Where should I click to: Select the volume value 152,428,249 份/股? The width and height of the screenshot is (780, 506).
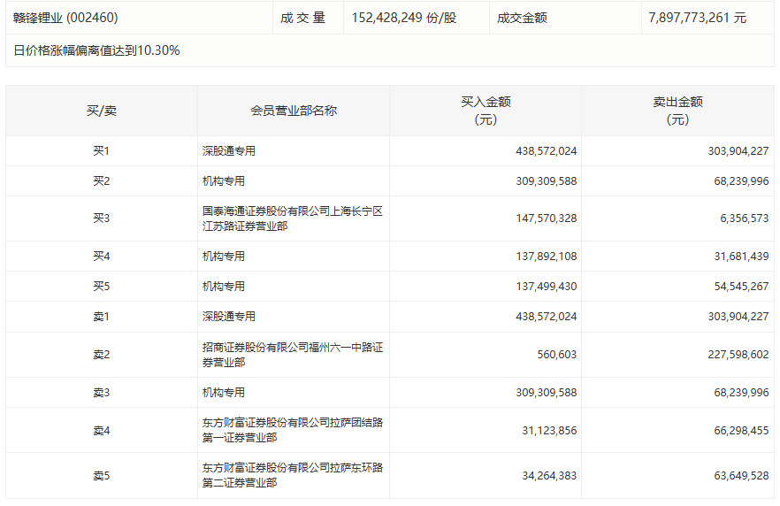pyautogui.click(x=404, y=18)
